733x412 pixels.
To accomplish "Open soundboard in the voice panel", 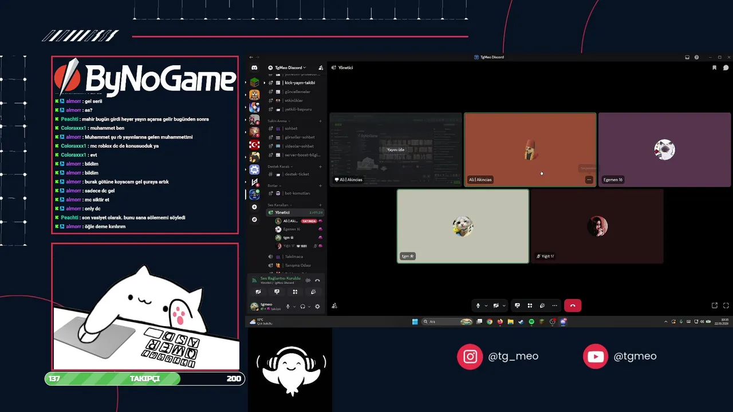I will pyautogui.click(x=313, y=292).
